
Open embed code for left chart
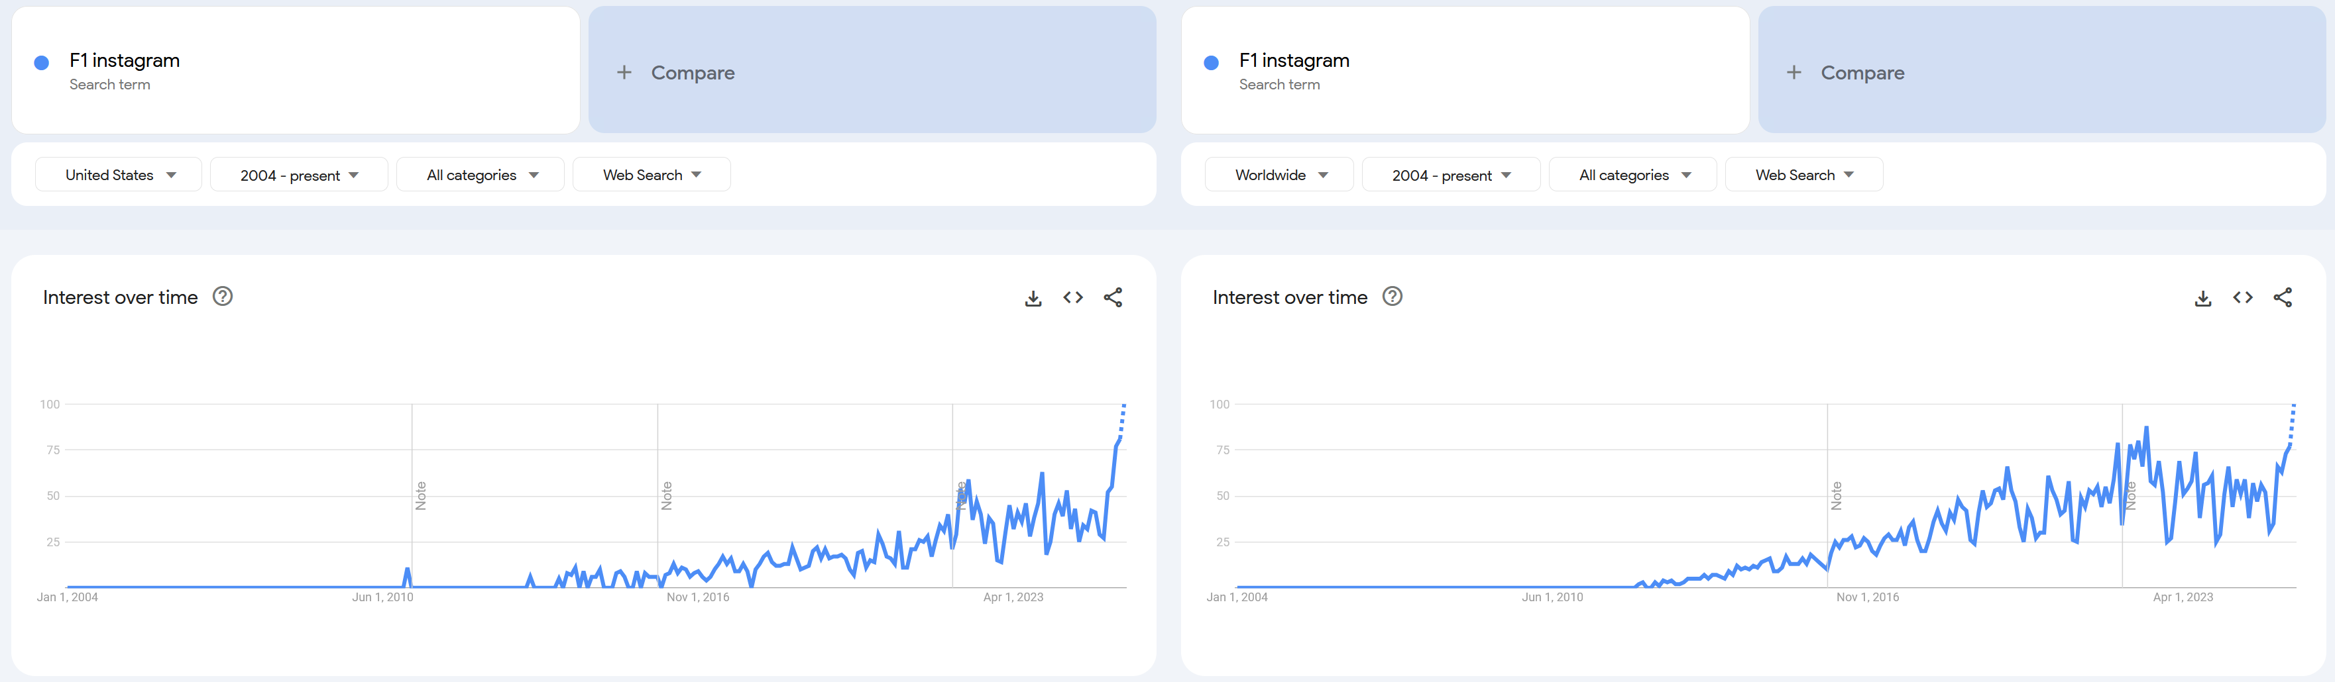pos(1073,297)
